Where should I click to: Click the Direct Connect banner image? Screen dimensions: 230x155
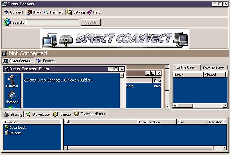tap(115, 39)
